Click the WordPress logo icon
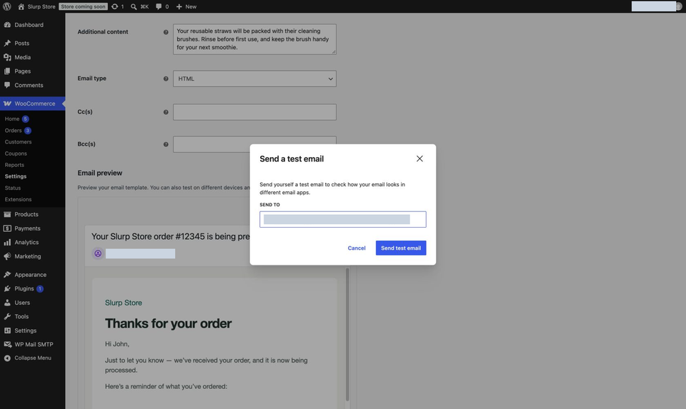This screenshot has width=686, height=409. pos(7,6)
